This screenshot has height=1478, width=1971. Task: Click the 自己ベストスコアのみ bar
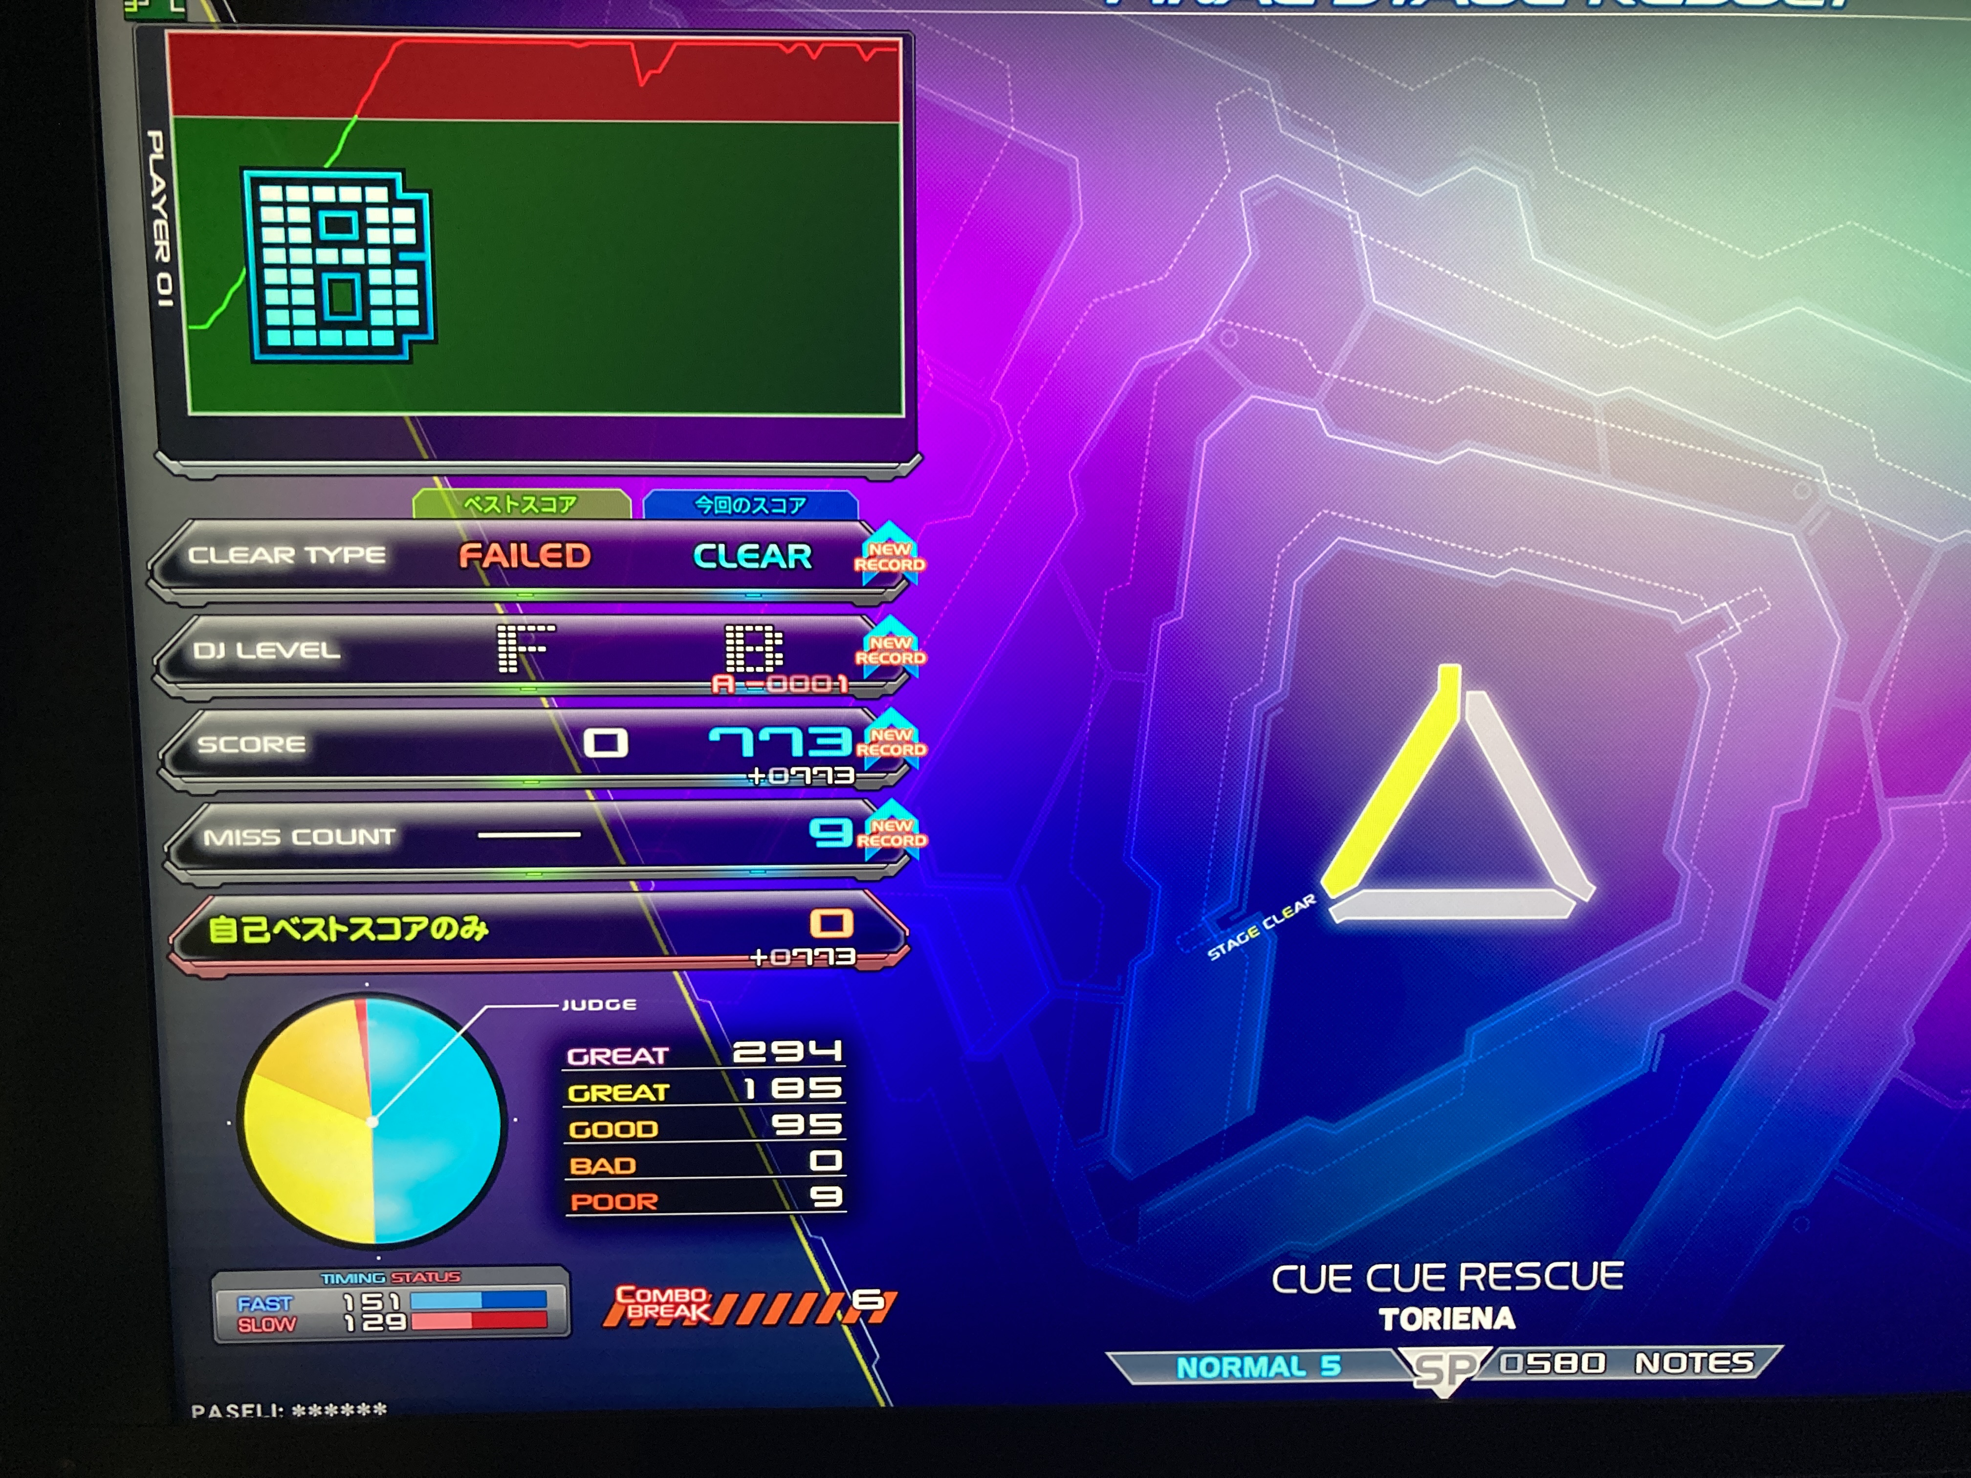535,931
